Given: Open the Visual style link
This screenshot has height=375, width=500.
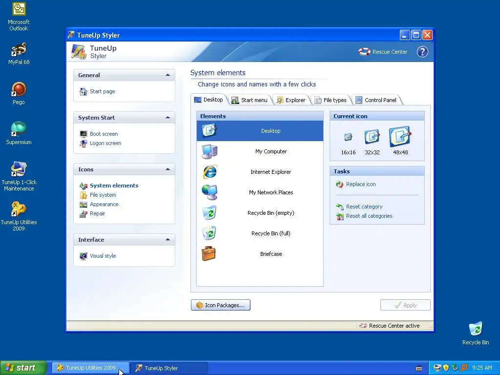Looking at the screenshot, I should pos(103,256).
